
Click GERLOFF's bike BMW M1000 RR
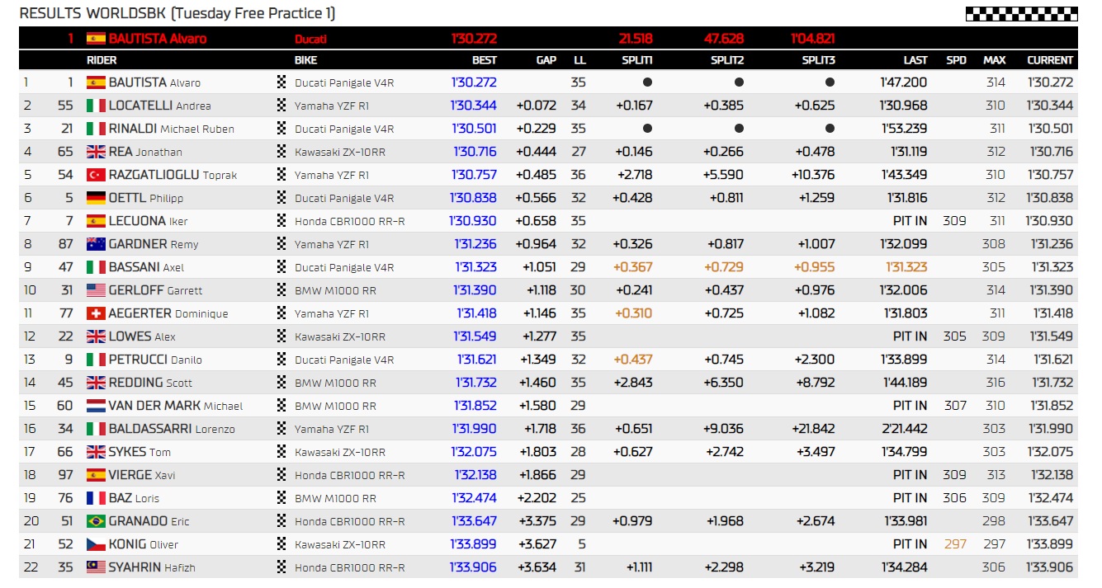(x=335, y=290)
